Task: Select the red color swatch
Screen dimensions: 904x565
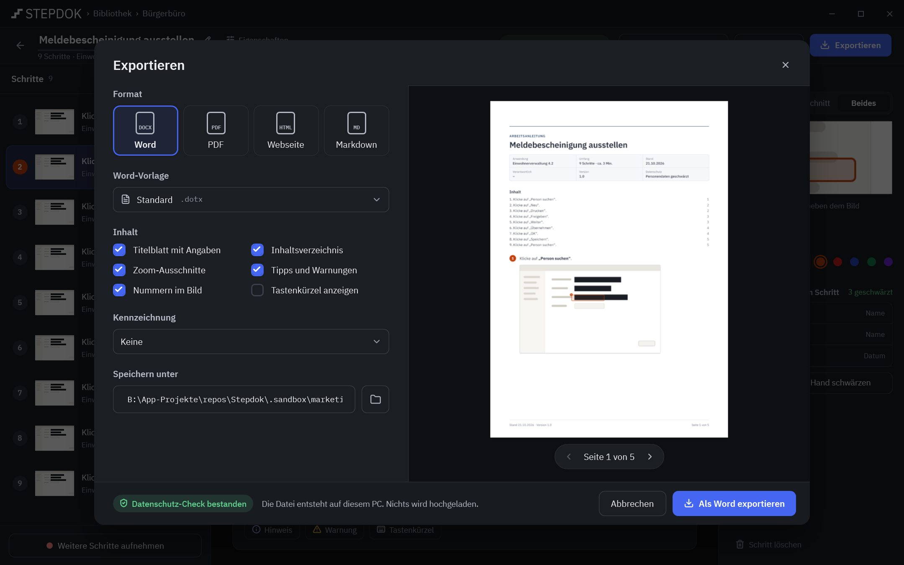Action: pyautogui.click(x=837, y=262)
